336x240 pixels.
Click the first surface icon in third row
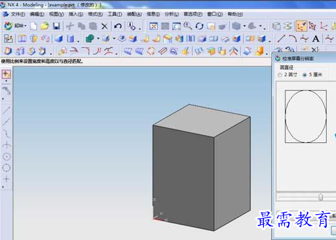click(128, 51)
